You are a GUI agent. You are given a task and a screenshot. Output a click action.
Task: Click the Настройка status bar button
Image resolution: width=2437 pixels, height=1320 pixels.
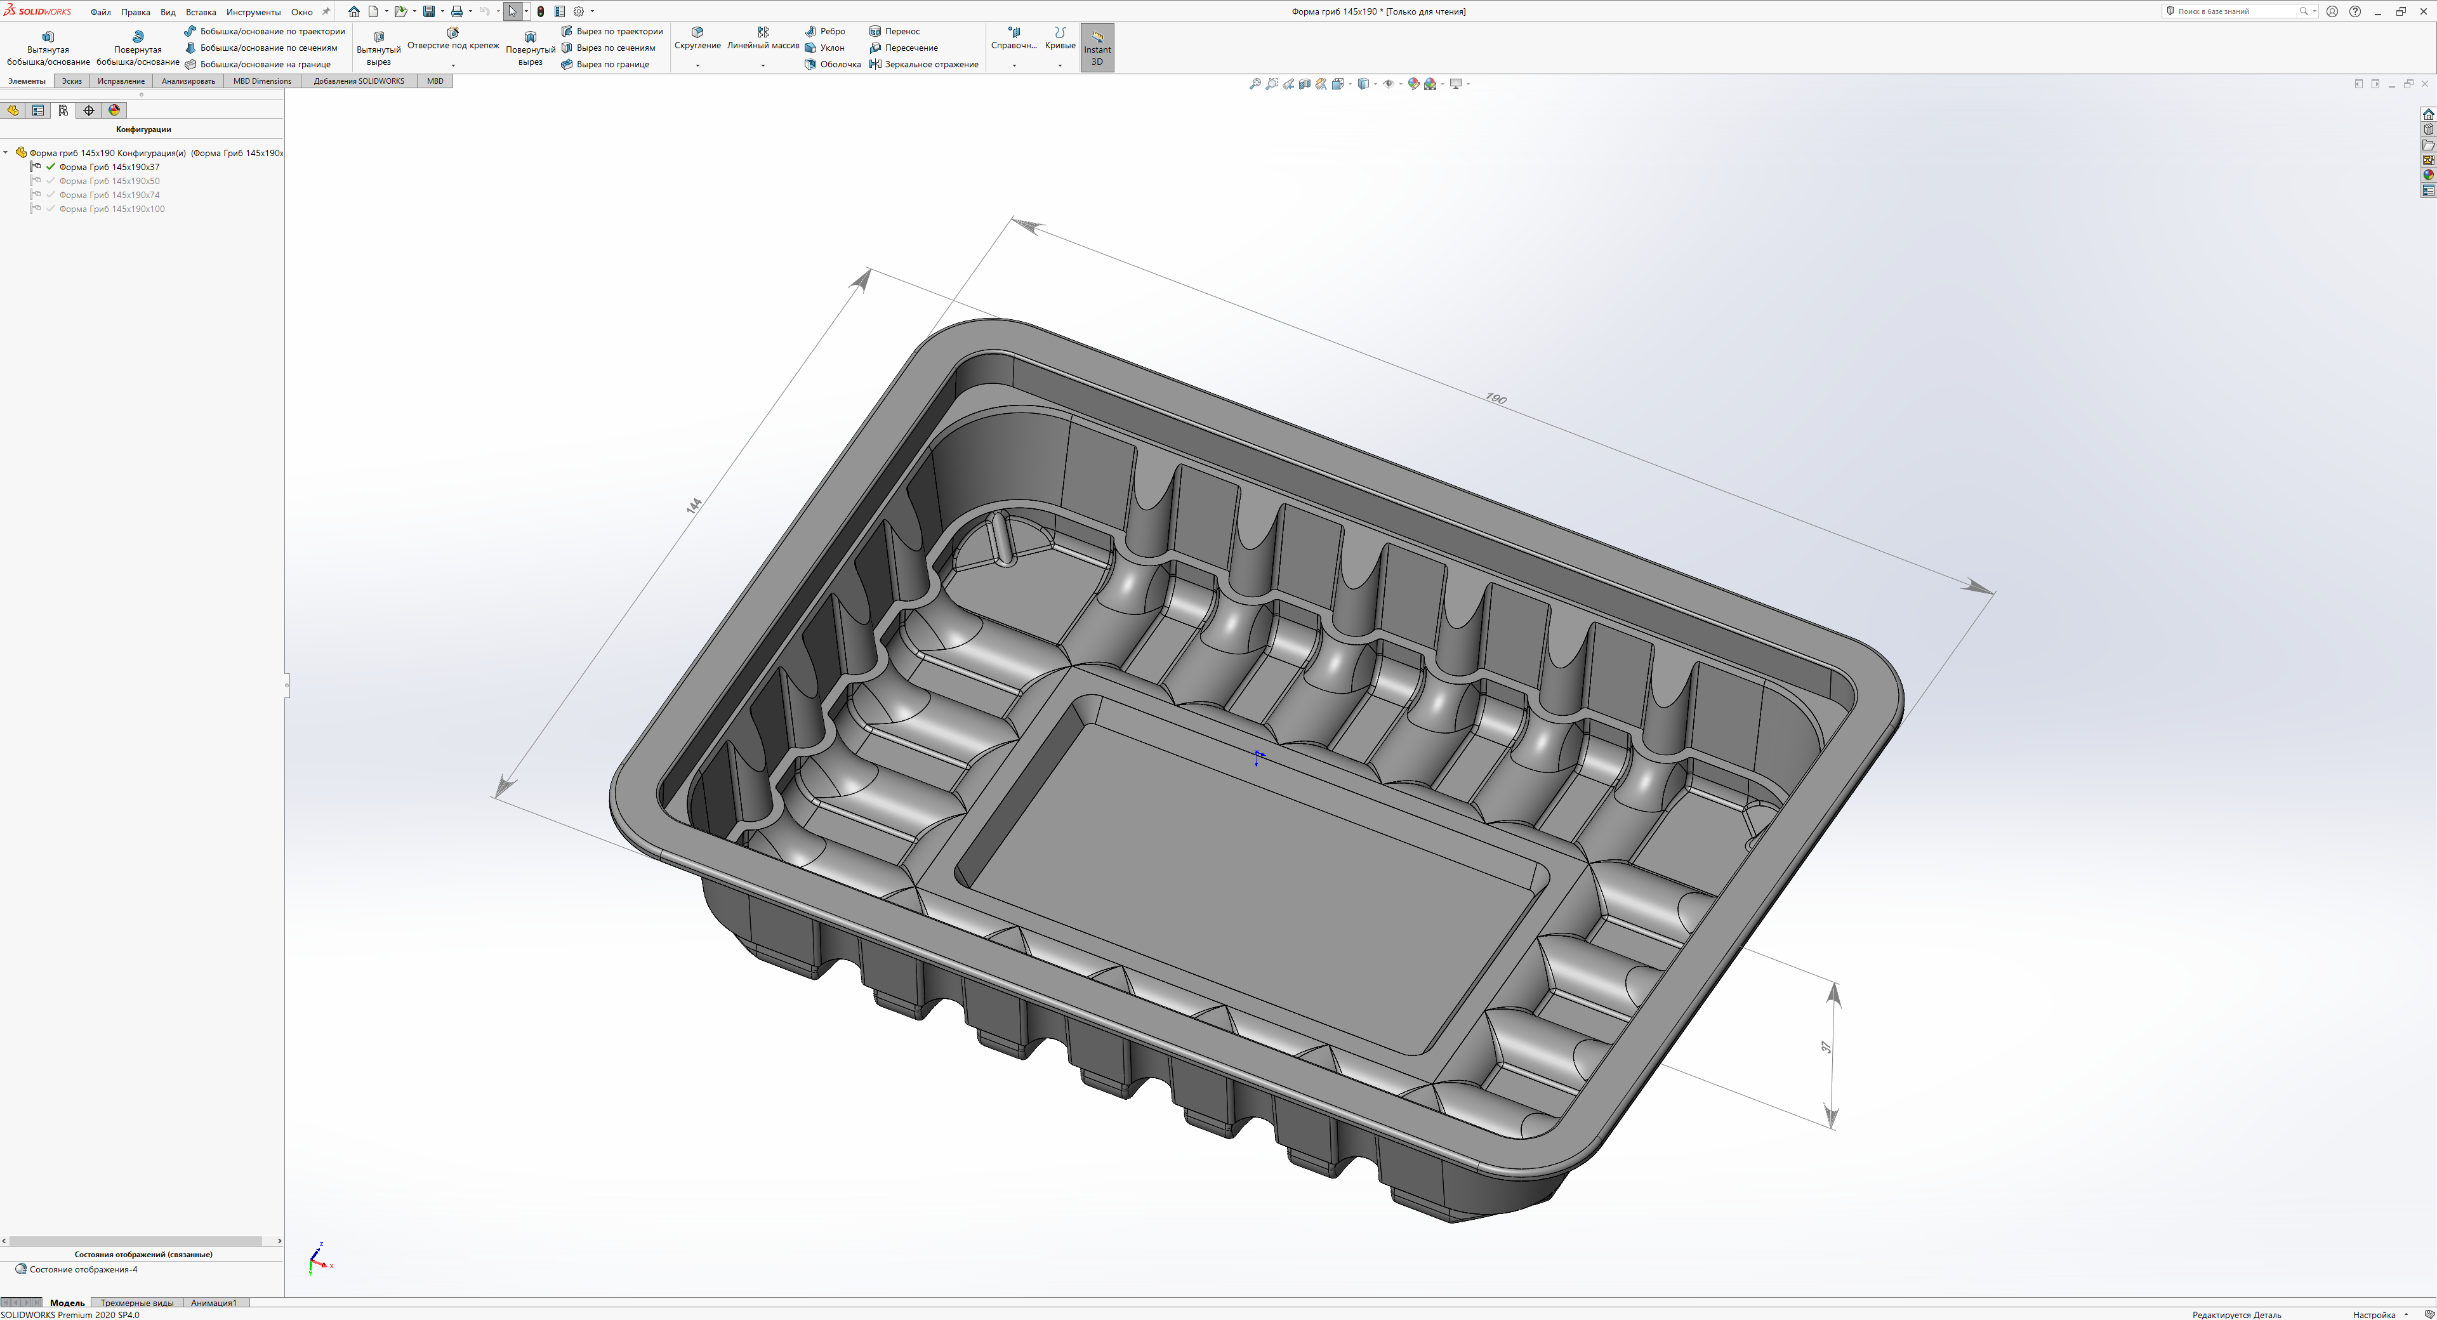click(x=2374, y=1314)
